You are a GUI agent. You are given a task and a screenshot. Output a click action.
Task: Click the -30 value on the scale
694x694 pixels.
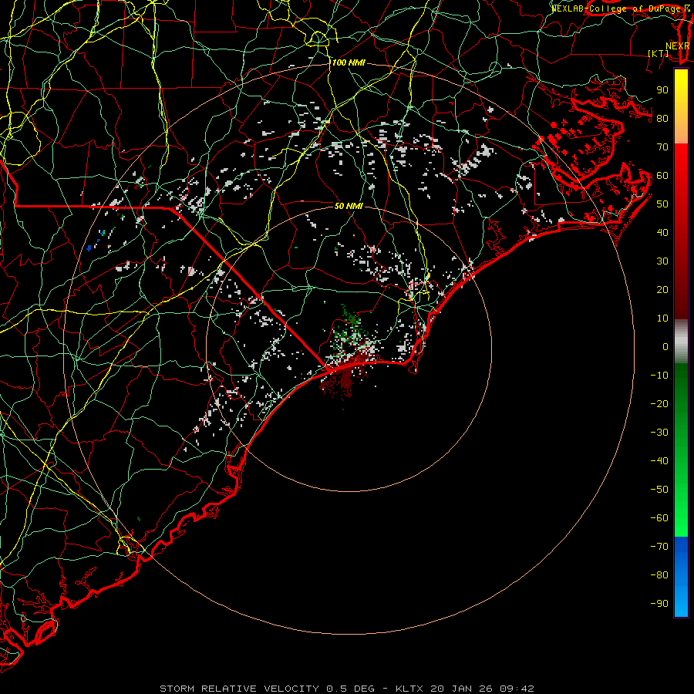coord(659,433)
